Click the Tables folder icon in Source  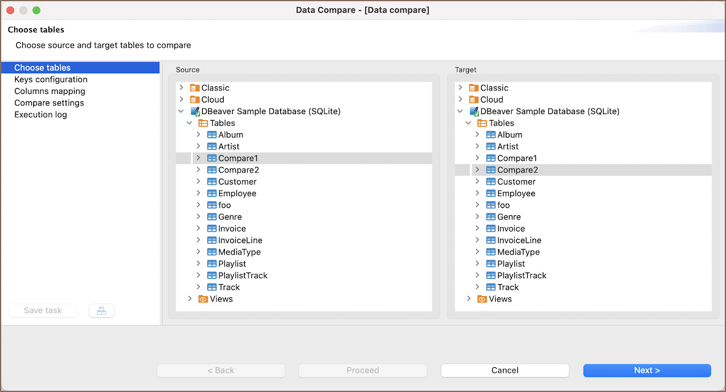click(x=203, y=123)
